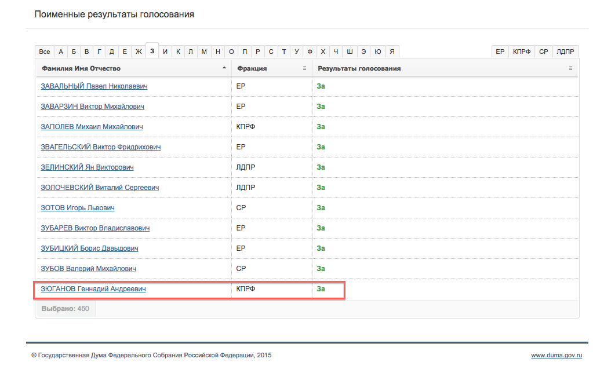Screen dimensions: 593x366
Task: Open ЗАВАЛЬНЫЙ Павел Николаевич link
Action: [94, 86]
